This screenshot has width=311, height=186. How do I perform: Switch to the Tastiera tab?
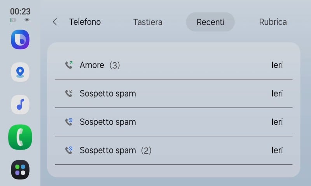coord(148,22)
